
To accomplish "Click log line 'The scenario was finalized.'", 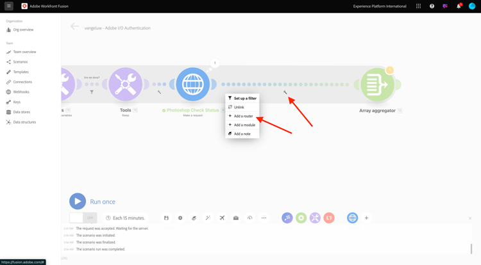I will [x=96, y=242].
